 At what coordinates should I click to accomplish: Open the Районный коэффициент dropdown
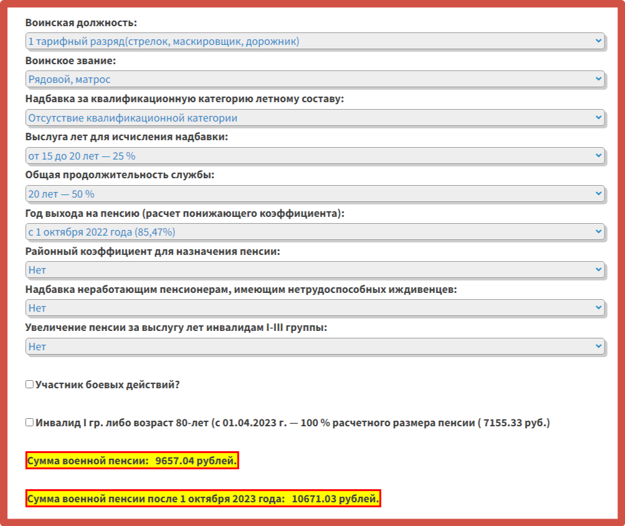click(x=315, y=270)
